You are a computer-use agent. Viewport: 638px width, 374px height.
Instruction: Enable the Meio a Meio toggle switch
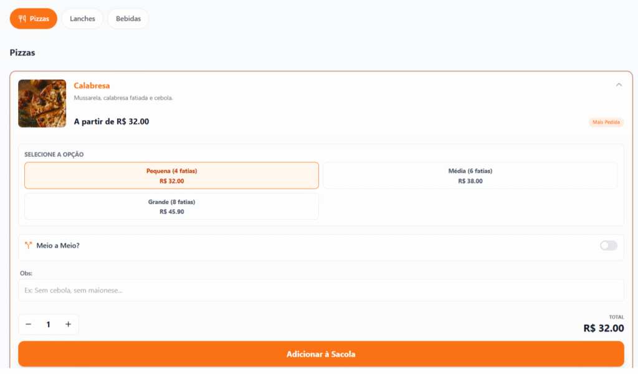point(608,246)
